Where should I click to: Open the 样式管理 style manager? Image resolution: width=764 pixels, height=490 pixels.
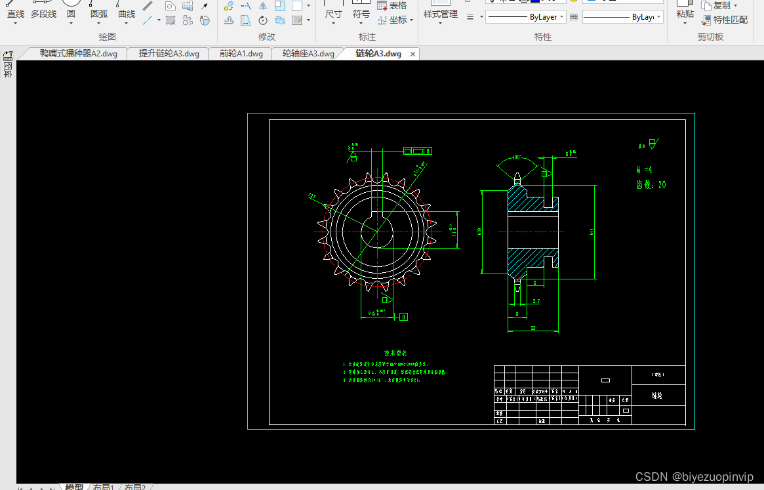tap(441, 10)
